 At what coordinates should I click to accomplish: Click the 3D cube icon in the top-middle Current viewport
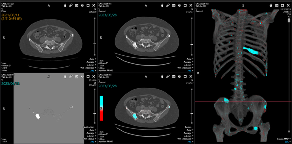(x=179, y=6)
